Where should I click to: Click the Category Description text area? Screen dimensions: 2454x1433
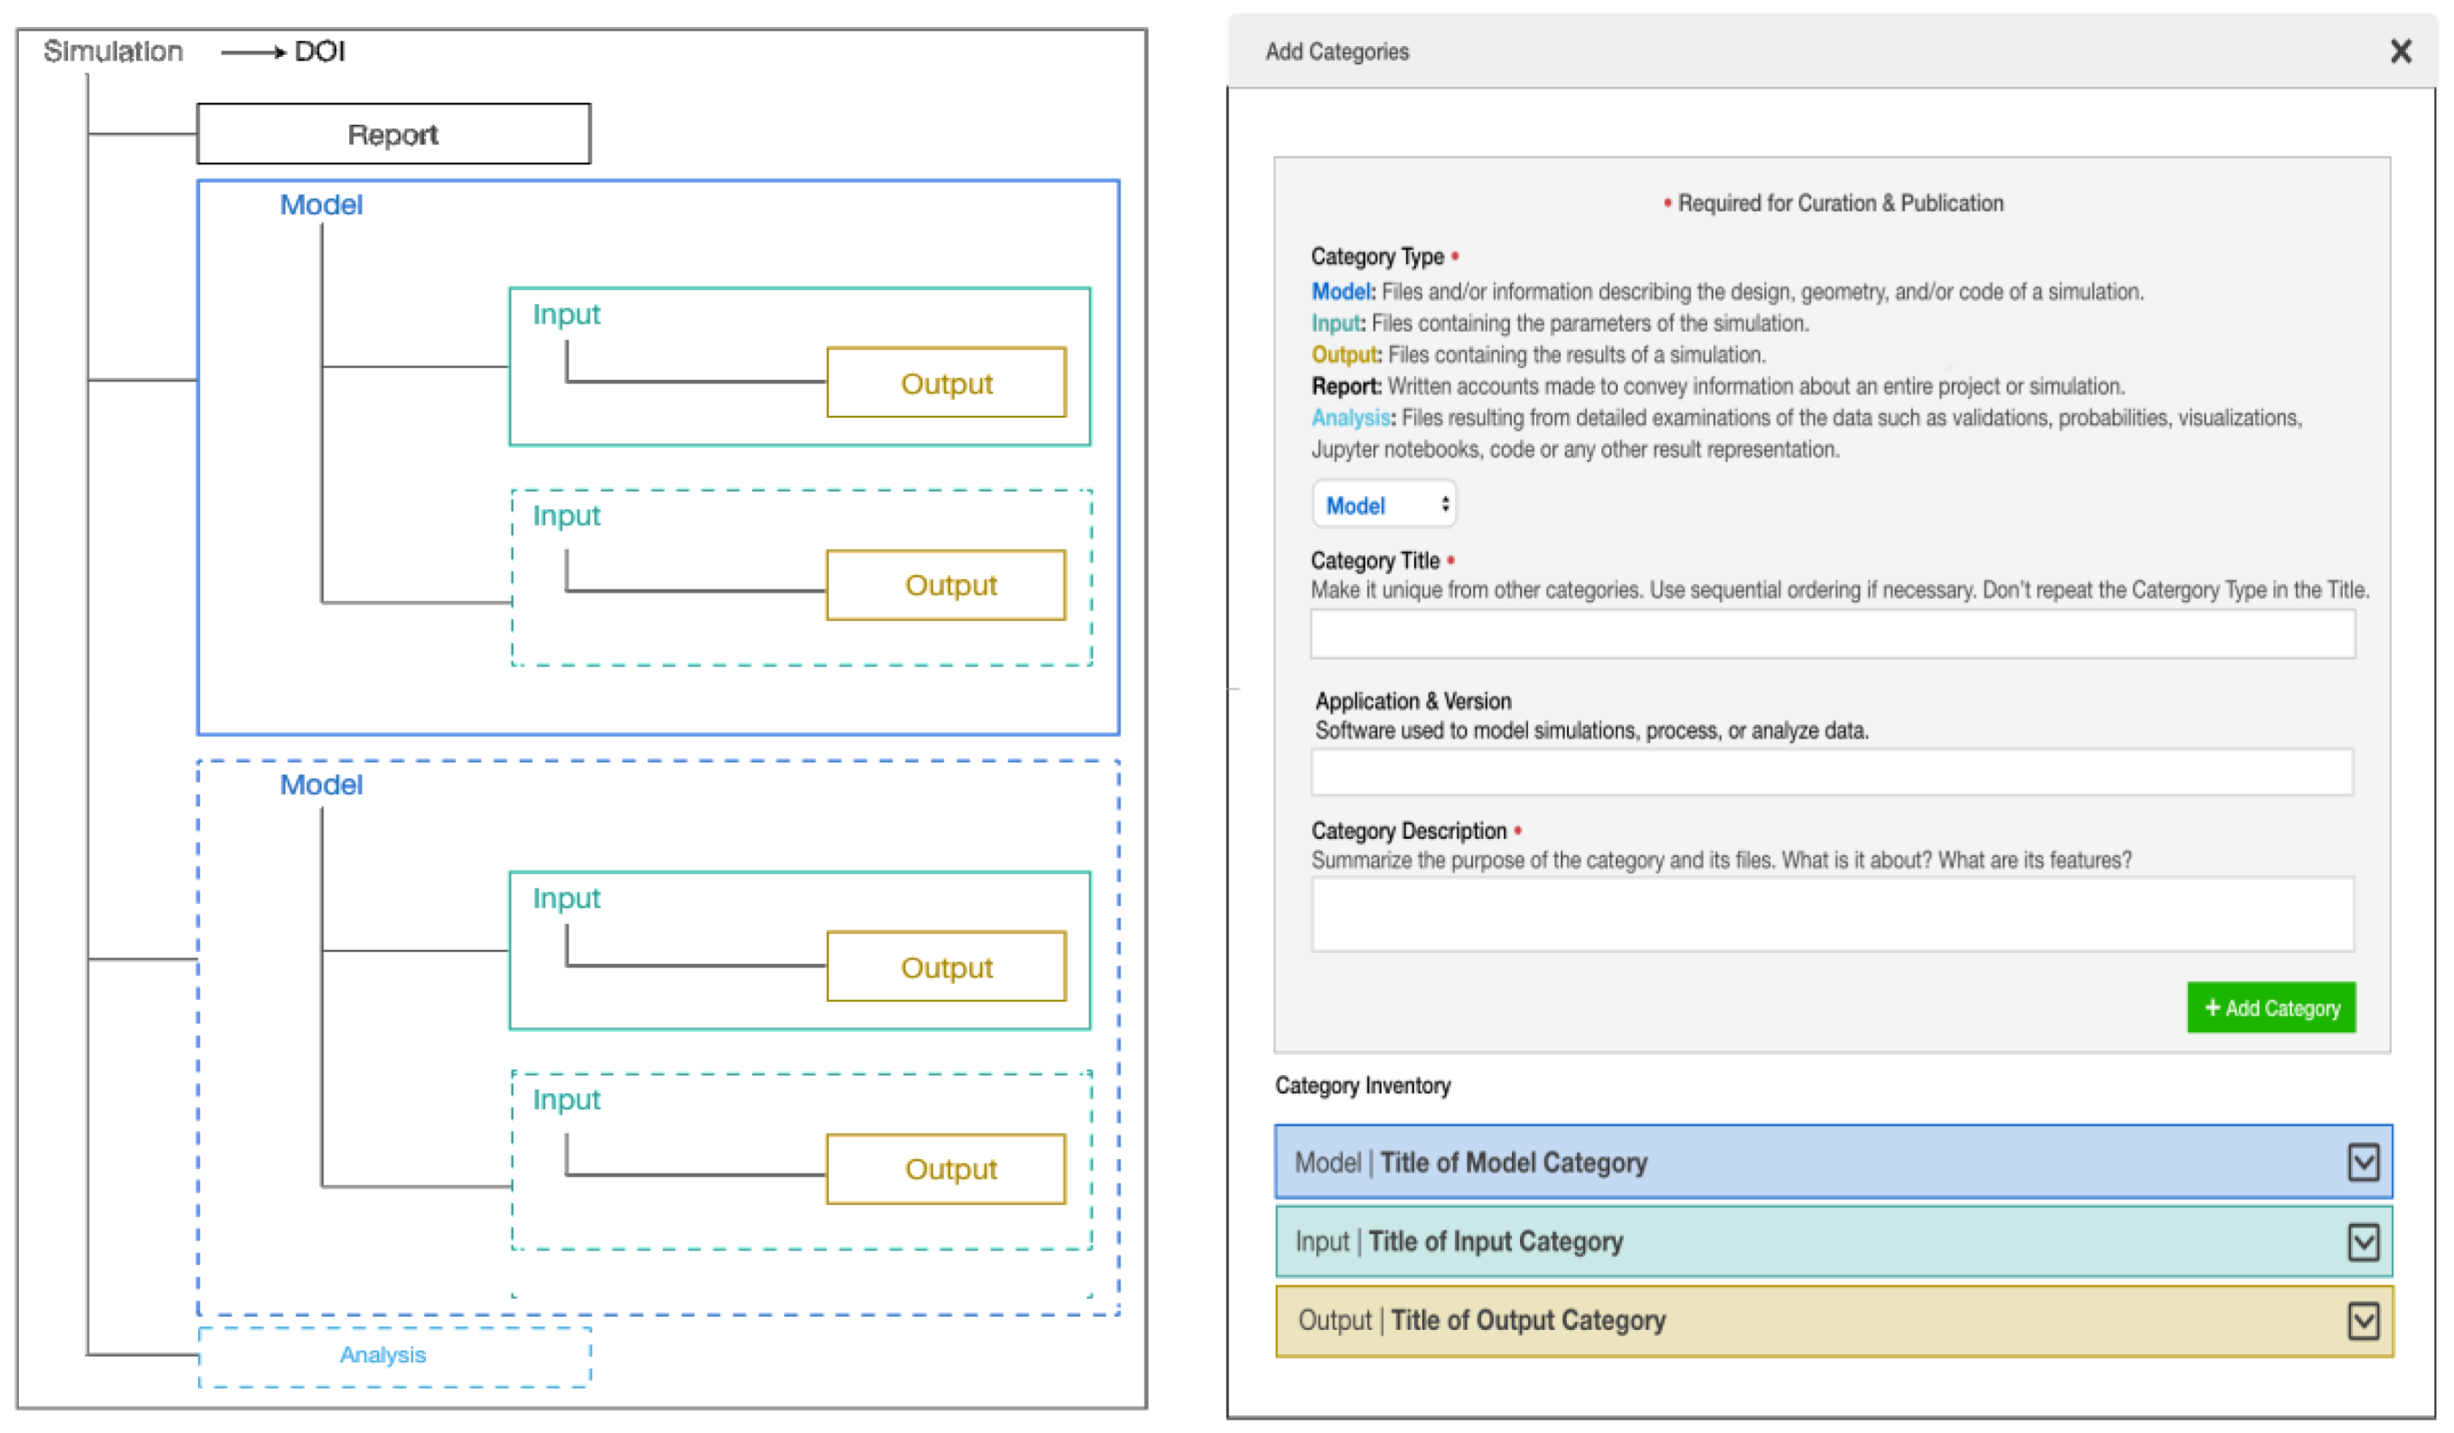1832,914
